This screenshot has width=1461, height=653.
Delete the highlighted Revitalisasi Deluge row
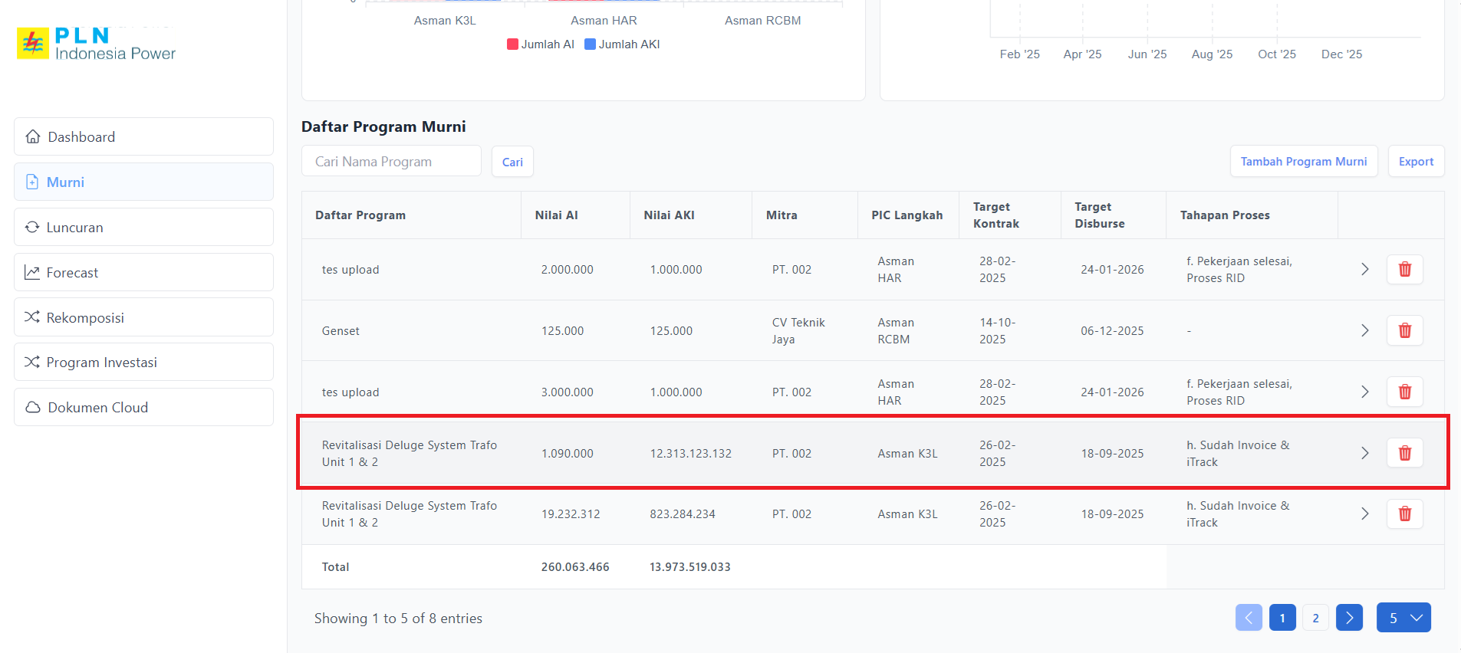[x=1404, y=453]
